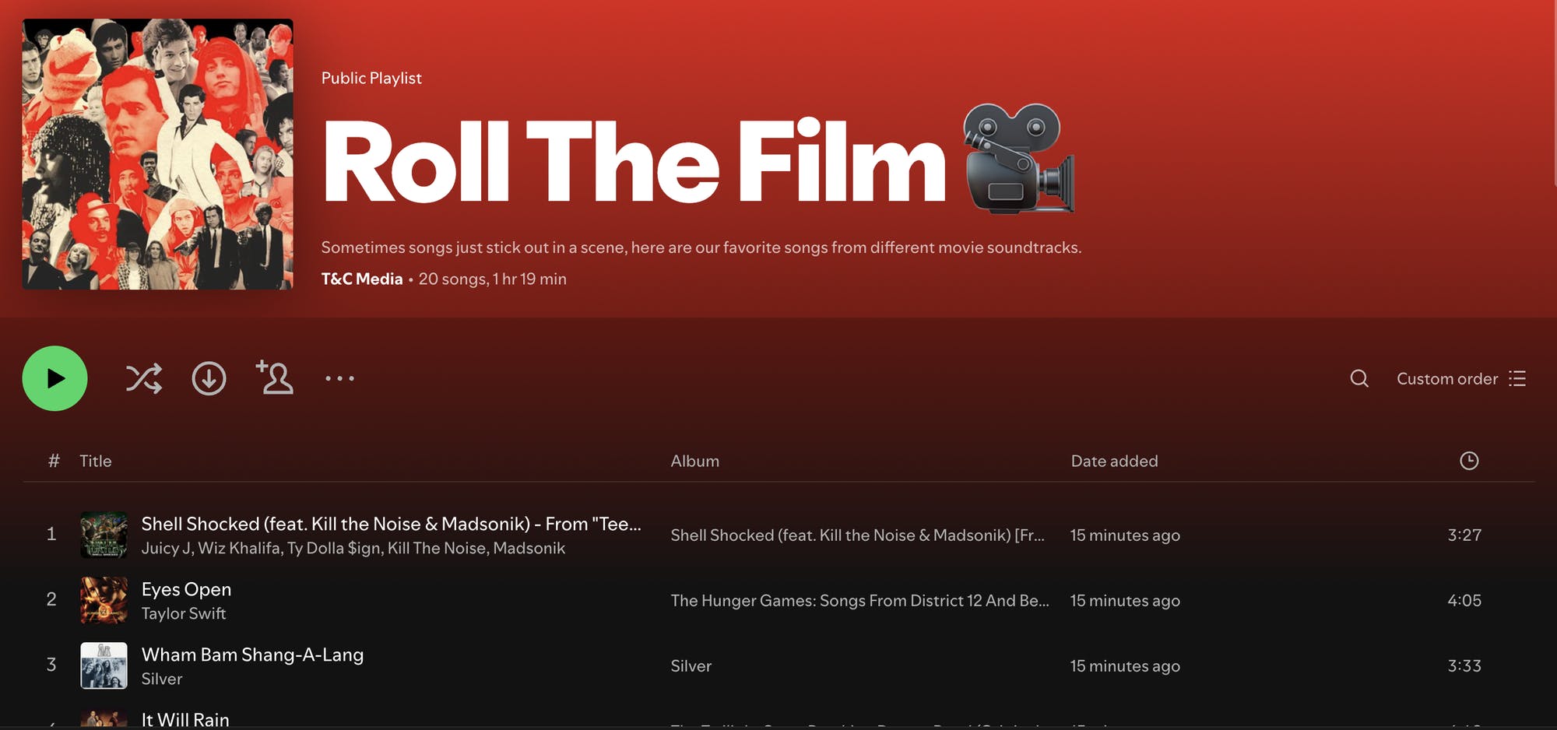The image size is (1557, 730).
Task: Sort songs by the Album column
Action: [x=695, y=461]
